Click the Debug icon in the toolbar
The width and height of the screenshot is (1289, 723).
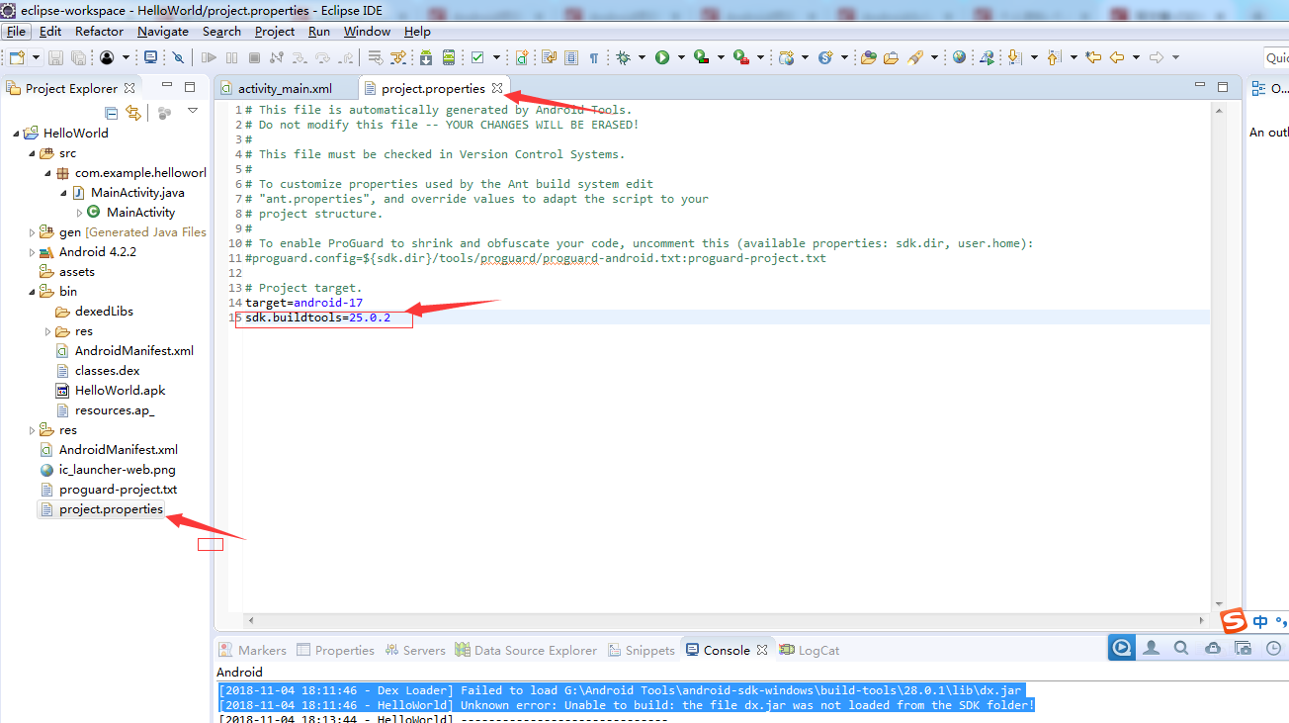(x=624, y=56)
